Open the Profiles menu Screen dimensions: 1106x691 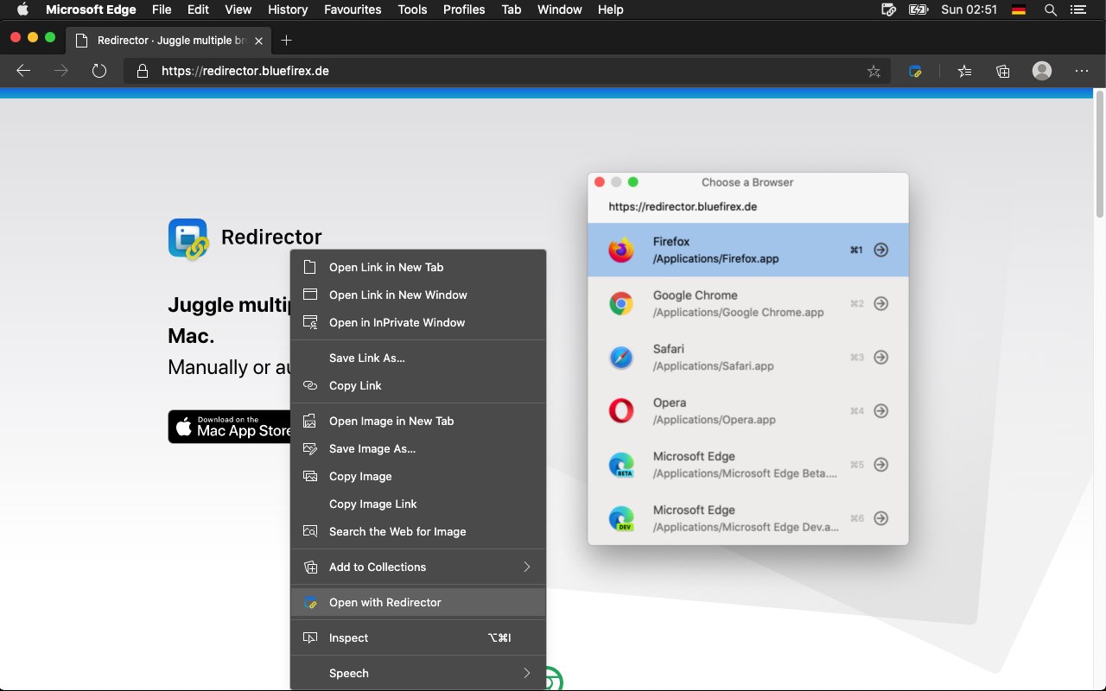[x=464, y=10]
